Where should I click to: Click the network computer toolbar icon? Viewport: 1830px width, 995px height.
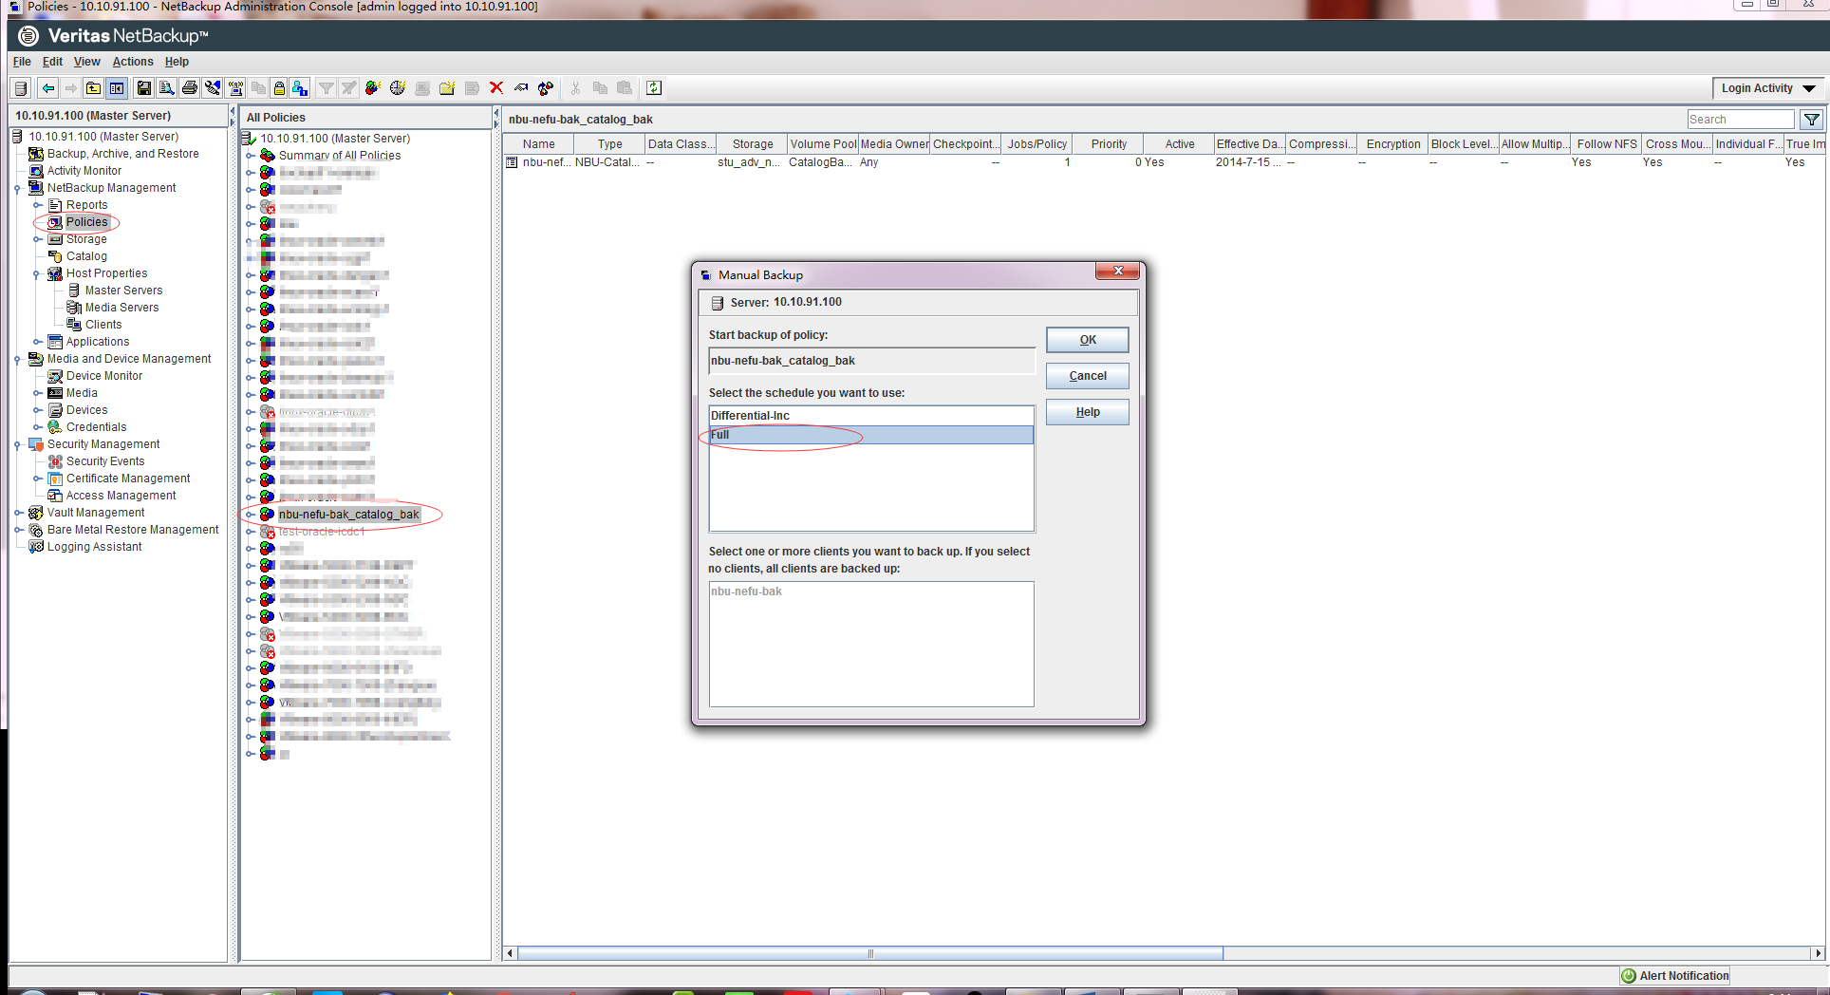click(x=234, y=88)
